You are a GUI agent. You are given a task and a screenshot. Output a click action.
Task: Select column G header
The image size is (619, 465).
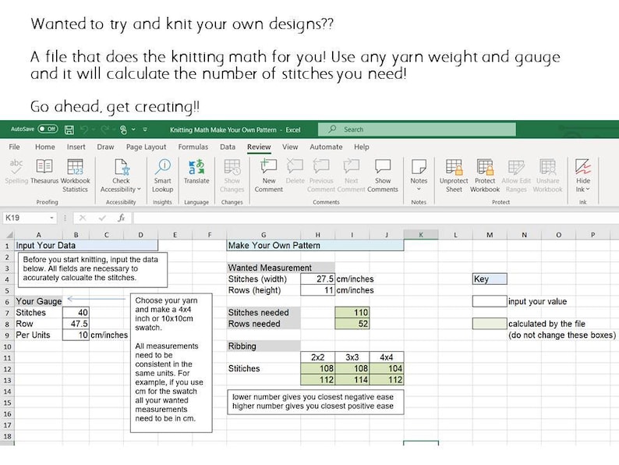[264, 235]
